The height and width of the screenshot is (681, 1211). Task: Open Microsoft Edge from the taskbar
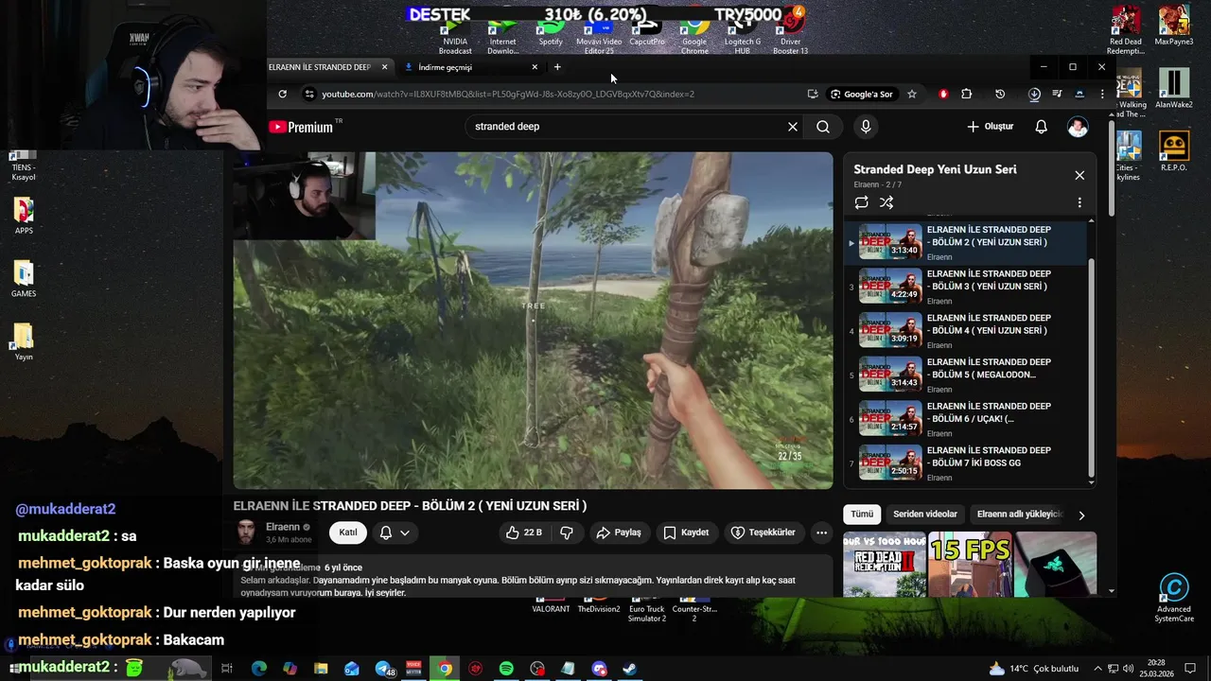(x=259, y=669)
